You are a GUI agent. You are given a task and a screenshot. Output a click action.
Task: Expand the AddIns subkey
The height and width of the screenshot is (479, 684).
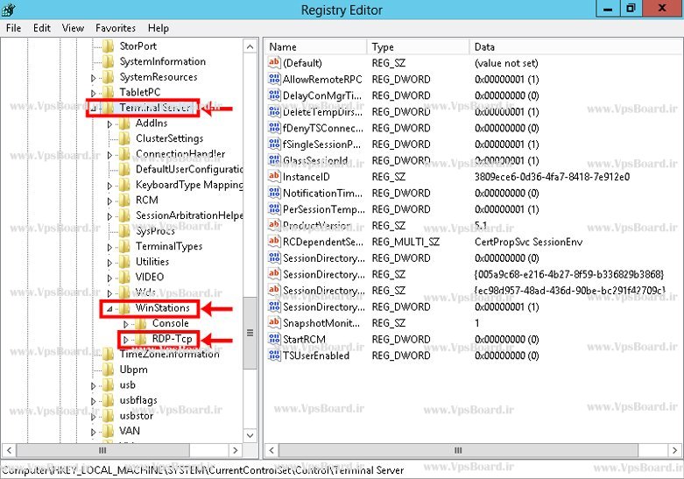point(109,124)
